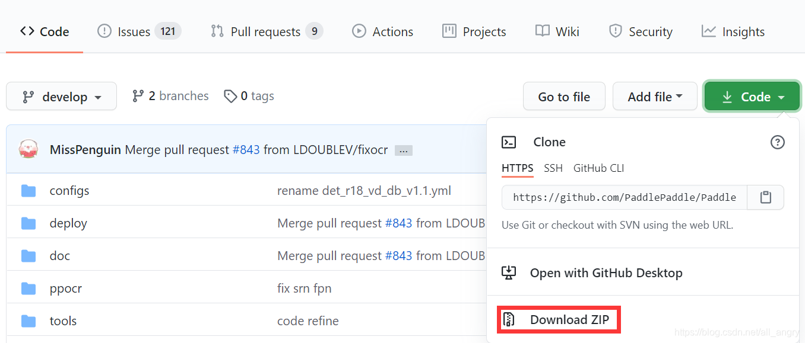Viewport: 805px width, 343px height.
Task: Click the deploy folder icon
Action: point(28,223)
